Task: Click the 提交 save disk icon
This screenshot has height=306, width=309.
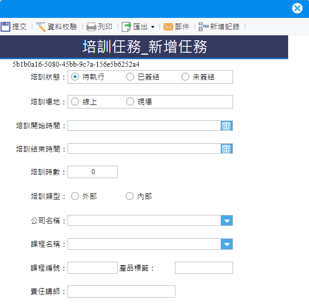Action: point(5,27)
